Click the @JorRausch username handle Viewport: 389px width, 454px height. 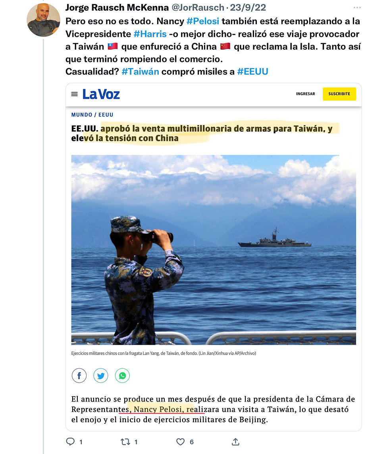pyautogui.click(x=198, y=8)
